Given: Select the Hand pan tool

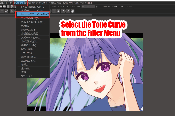Looking at the screenshot, I should coord(73,11).
